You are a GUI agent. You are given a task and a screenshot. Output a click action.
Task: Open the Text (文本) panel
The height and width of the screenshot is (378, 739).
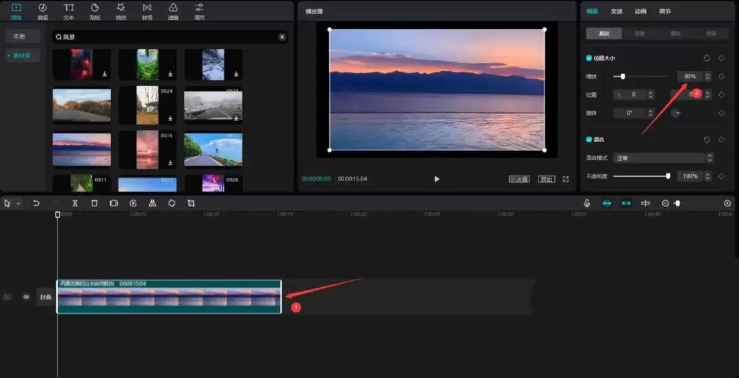pyautogui.click(x=68, y=11)
